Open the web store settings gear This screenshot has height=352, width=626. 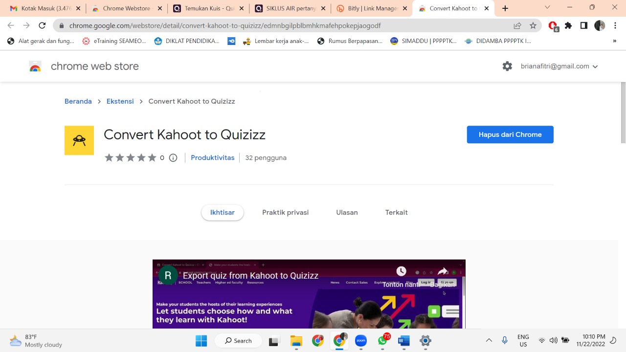pos(507,66)
